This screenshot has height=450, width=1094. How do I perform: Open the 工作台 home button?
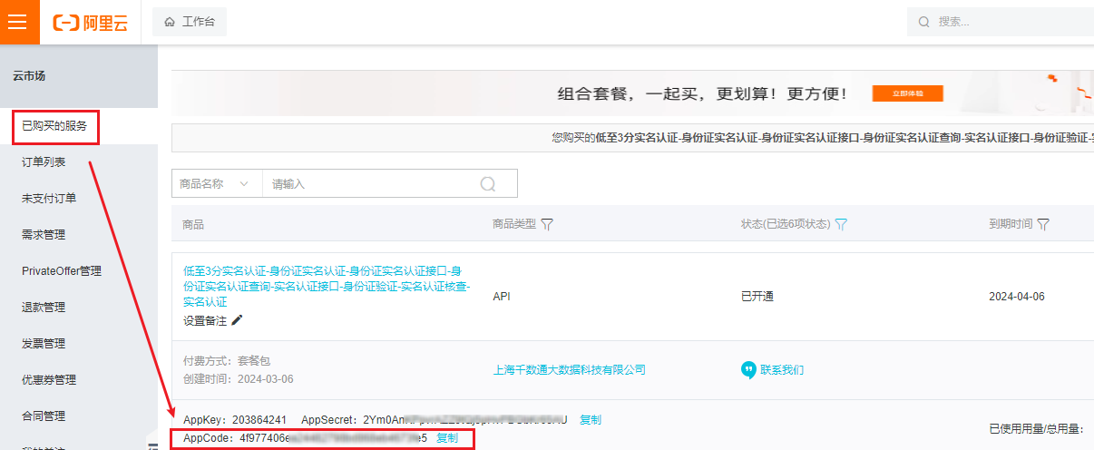pyautogui.click(x=190, y=22)
